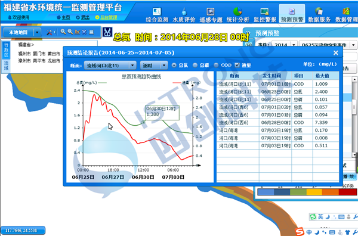Click the zoom-in magnifier on map toolbar

tap(63, 32)
